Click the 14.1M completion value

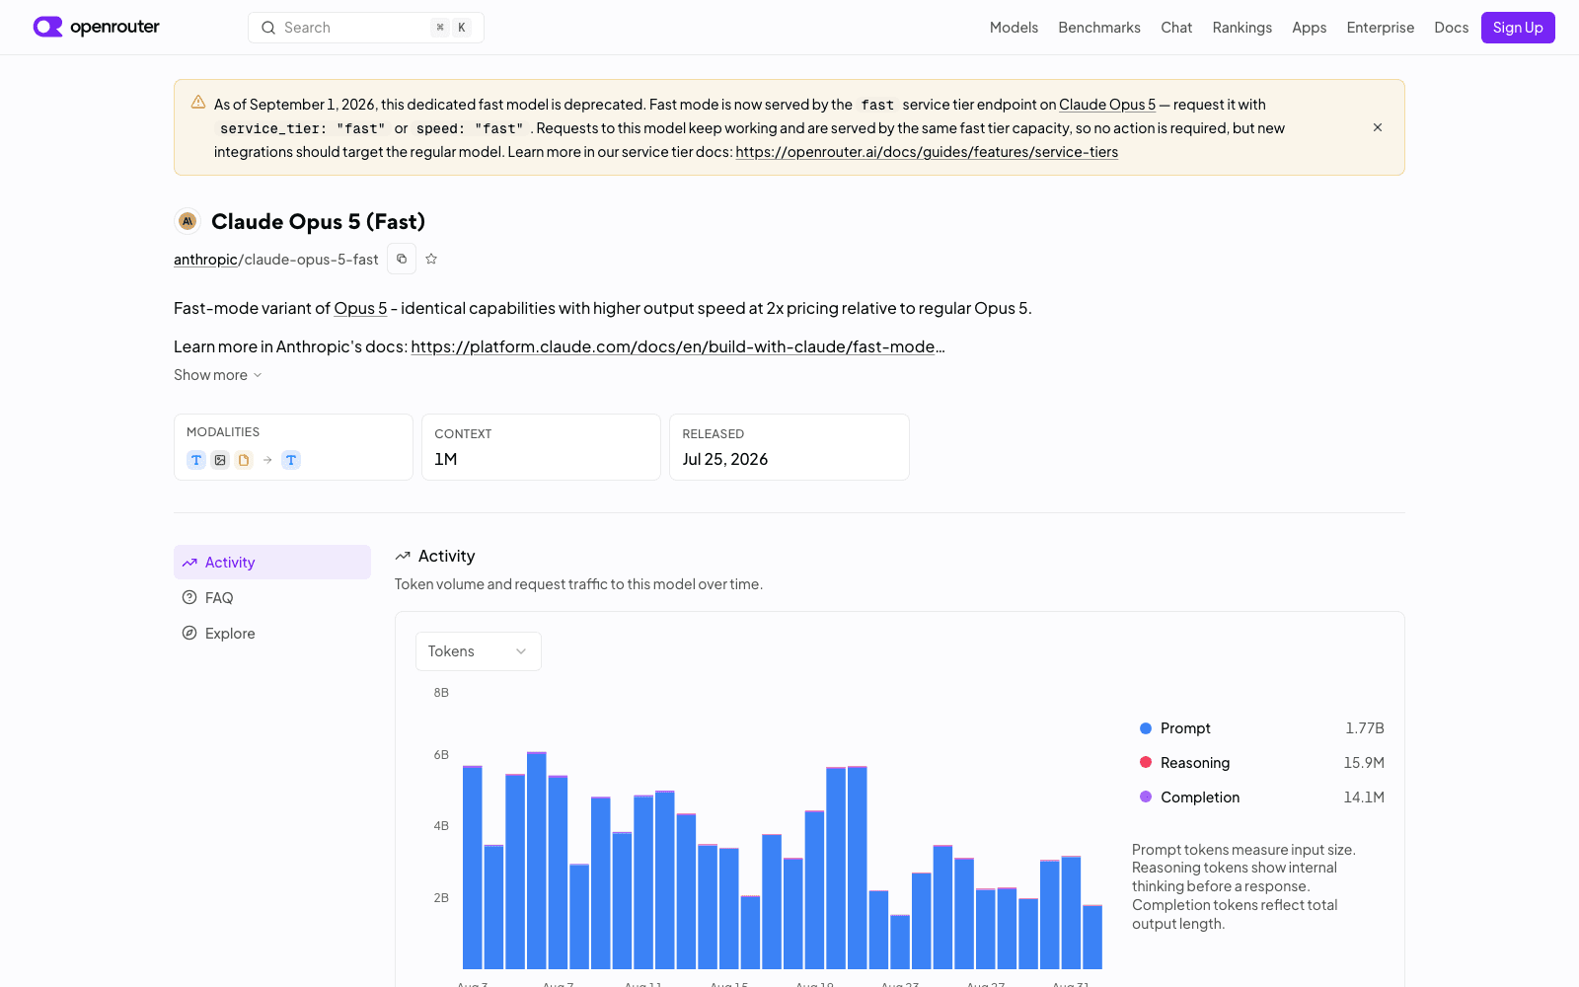[x=1364, y=797]
